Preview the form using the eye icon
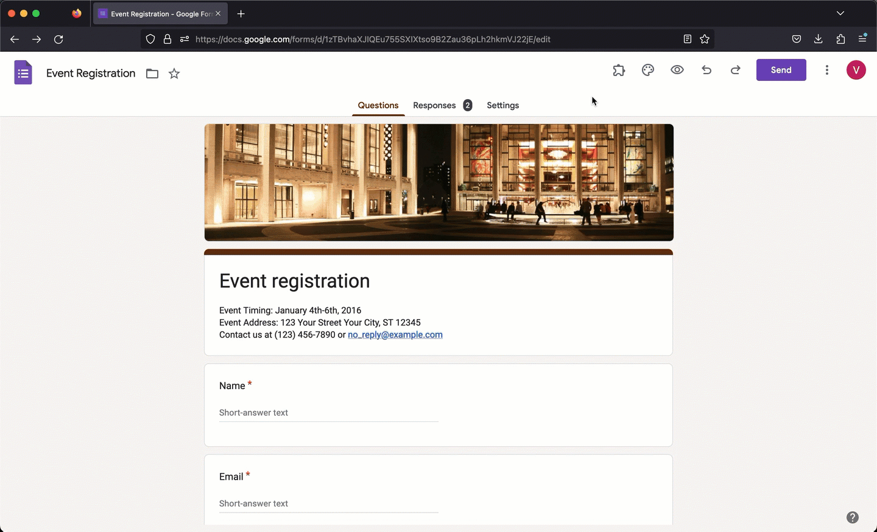 click(677, 70)
